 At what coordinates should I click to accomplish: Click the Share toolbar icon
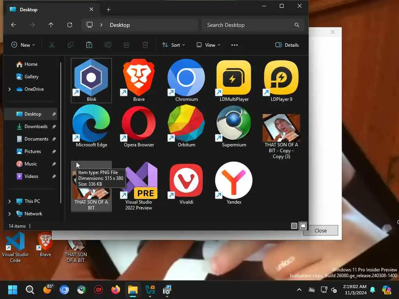[x=127, y=45]
